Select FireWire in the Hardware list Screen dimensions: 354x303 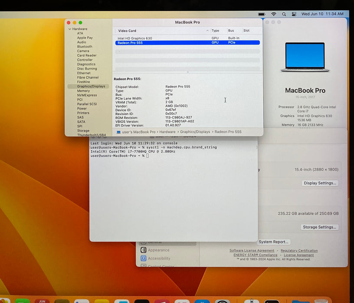pyautogui.click(x=84, y=82)
